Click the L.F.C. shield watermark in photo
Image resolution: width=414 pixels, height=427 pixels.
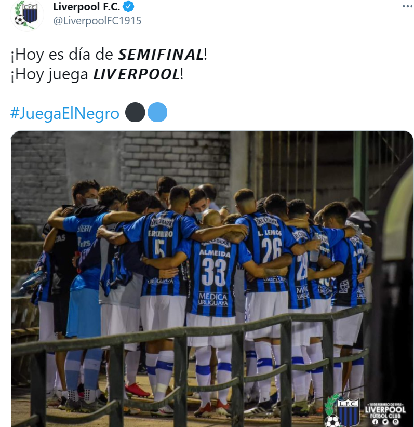(348, 411)
